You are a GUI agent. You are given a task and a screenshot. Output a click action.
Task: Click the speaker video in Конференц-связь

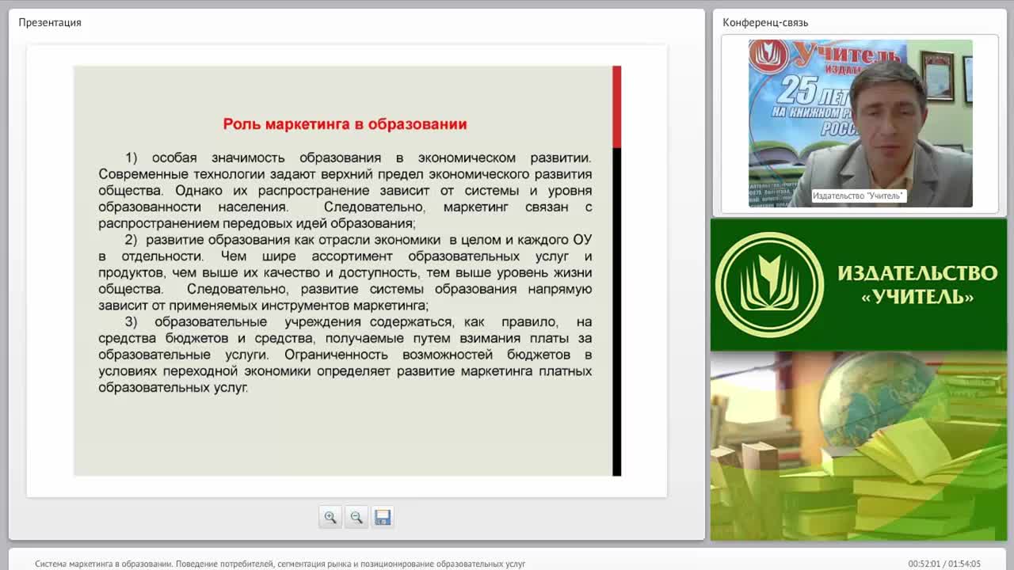(x=860, y=123)
